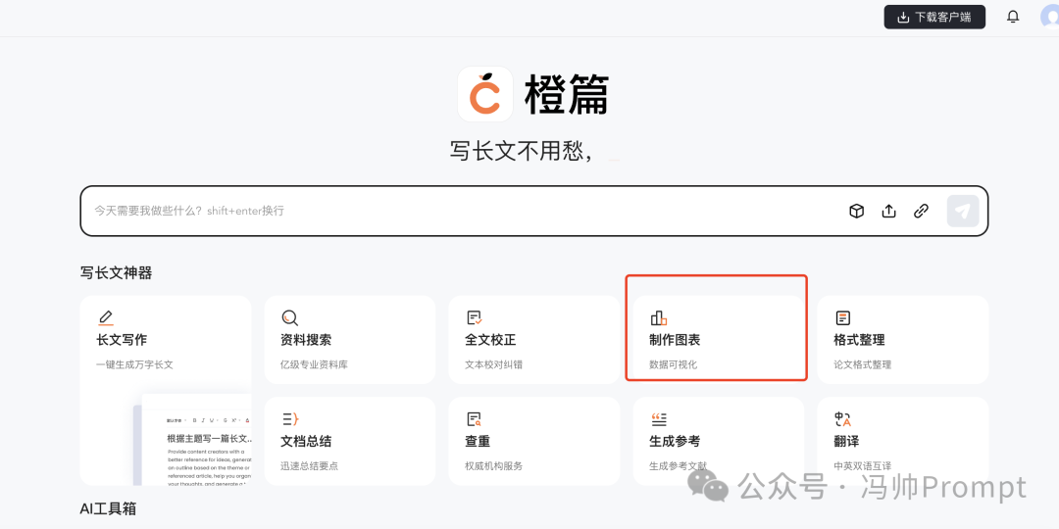Viewport: 1059px width, 529px height.
Task: Open the 查重 plagiarism check card
Action: [x=533, y=441]
